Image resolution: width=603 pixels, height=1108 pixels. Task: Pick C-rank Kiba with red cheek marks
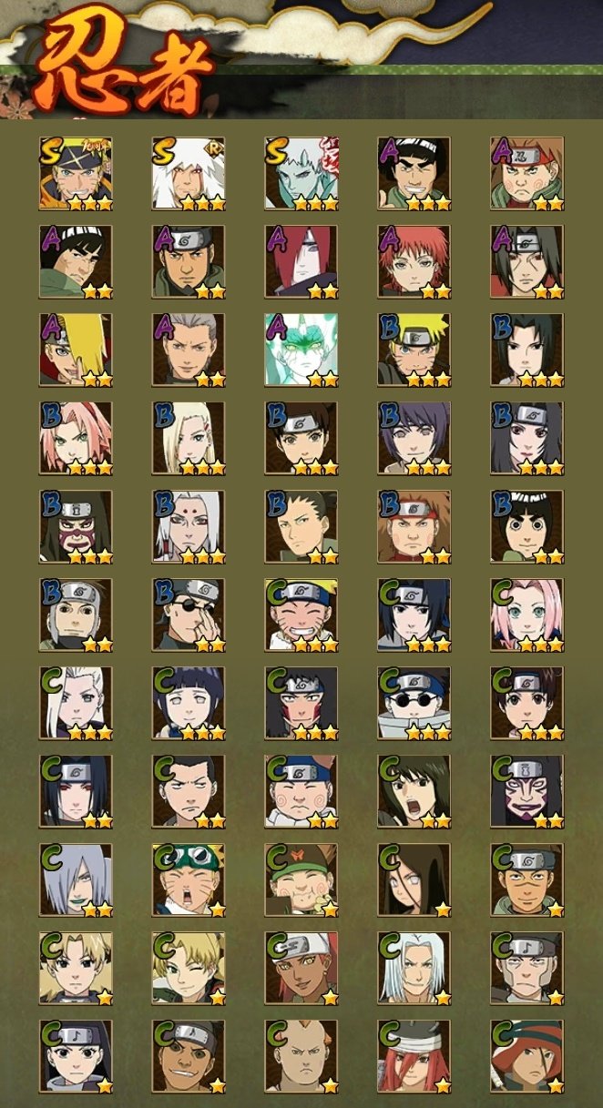click(301, 704)
